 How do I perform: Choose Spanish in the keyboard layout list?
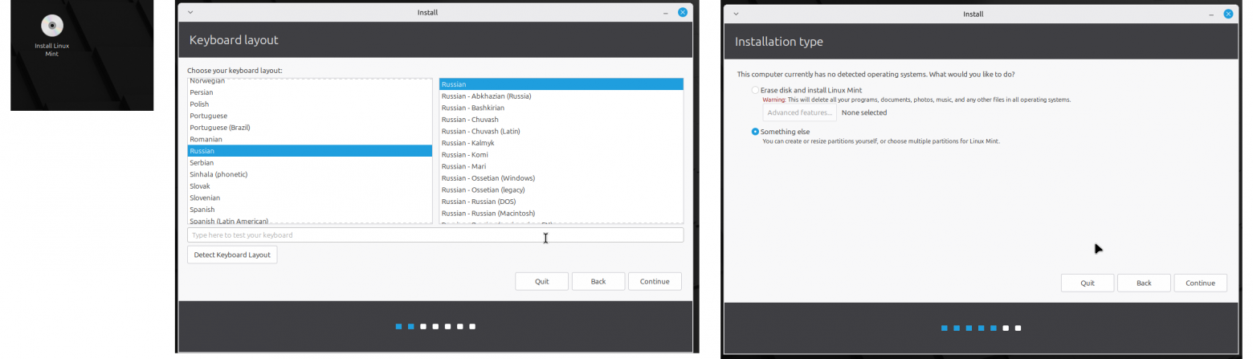310,210
